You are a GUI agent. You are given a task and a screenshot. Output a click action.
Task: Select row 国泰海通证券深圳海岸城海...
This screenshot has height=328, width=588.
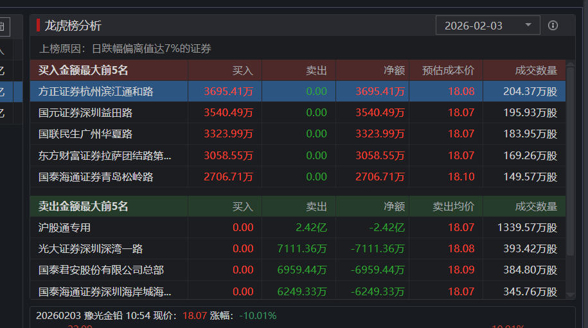[x=298, y=291]
